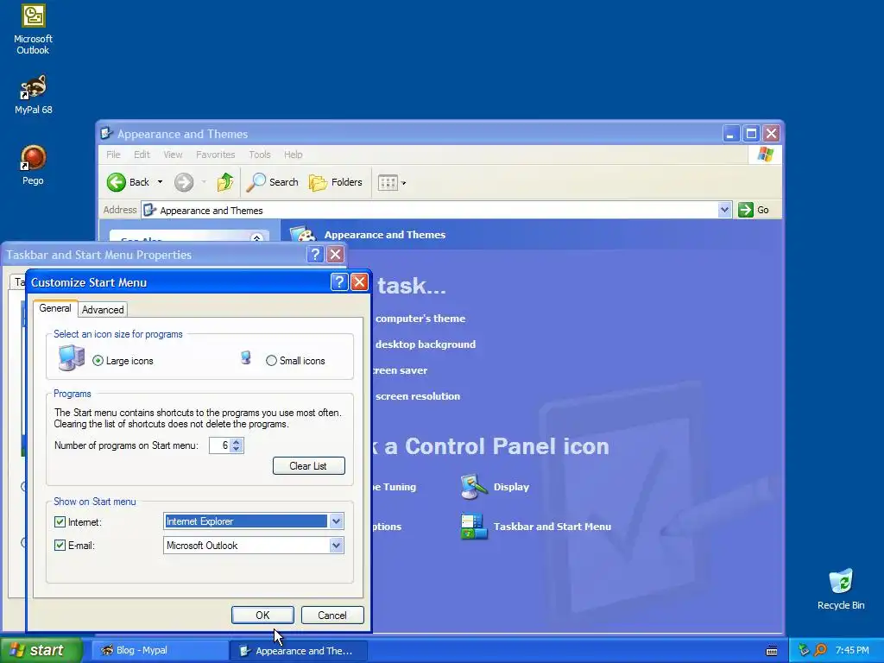
Task: Click the screen resolution task link
Action: (x=417, y=396)
